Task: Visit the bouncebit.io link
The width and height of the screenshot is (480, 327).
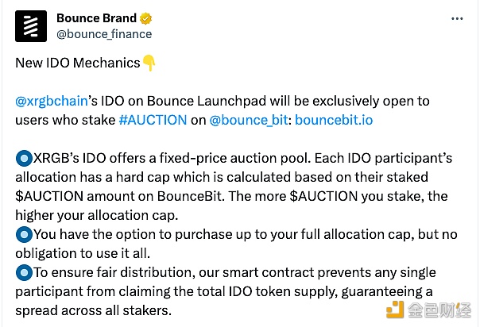Action: 334,120
